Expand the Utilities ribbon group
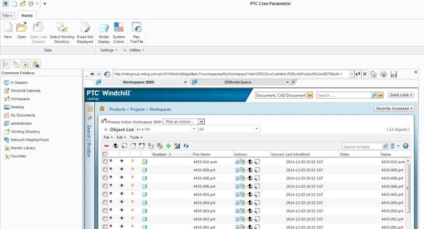The width and height of the screenshot is (424, 229). 136,50
